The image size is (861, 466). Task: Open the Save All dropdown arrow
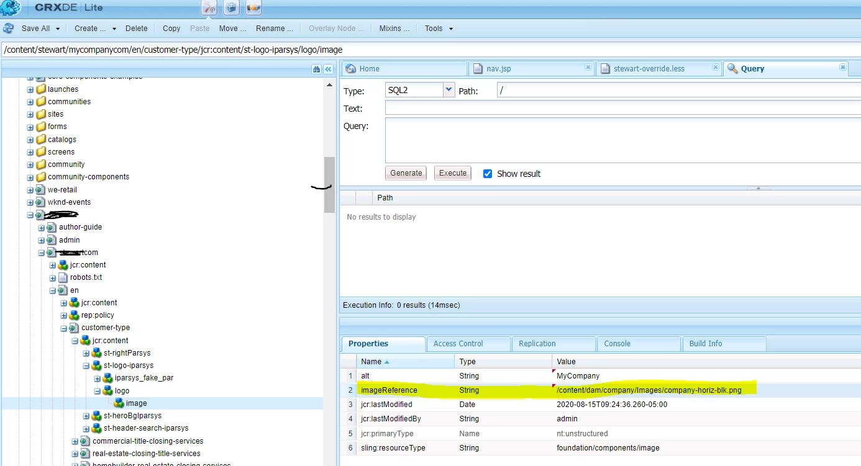58,29
